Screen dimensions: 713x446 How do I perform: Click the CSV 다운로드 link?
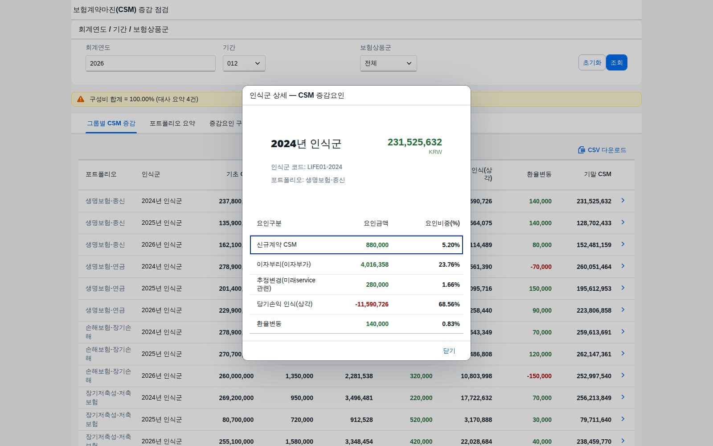click(602, 150)
